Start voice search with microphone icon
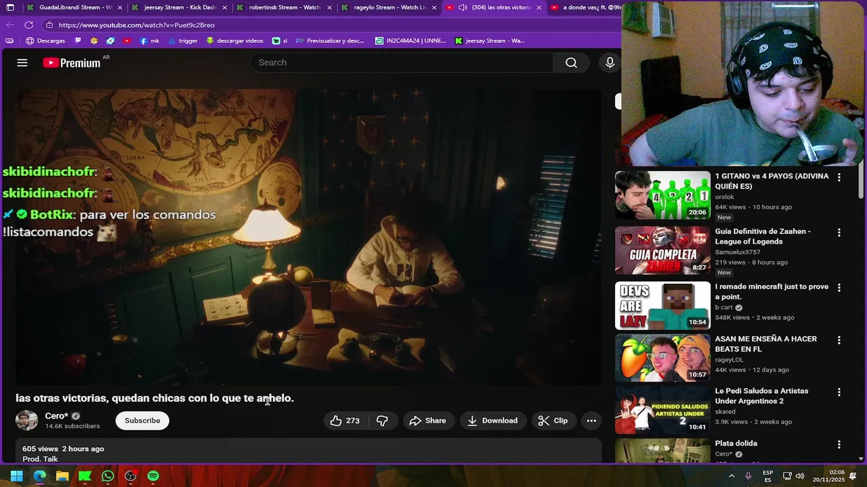This screenshot has width=867, height=487. click(610, 62)
